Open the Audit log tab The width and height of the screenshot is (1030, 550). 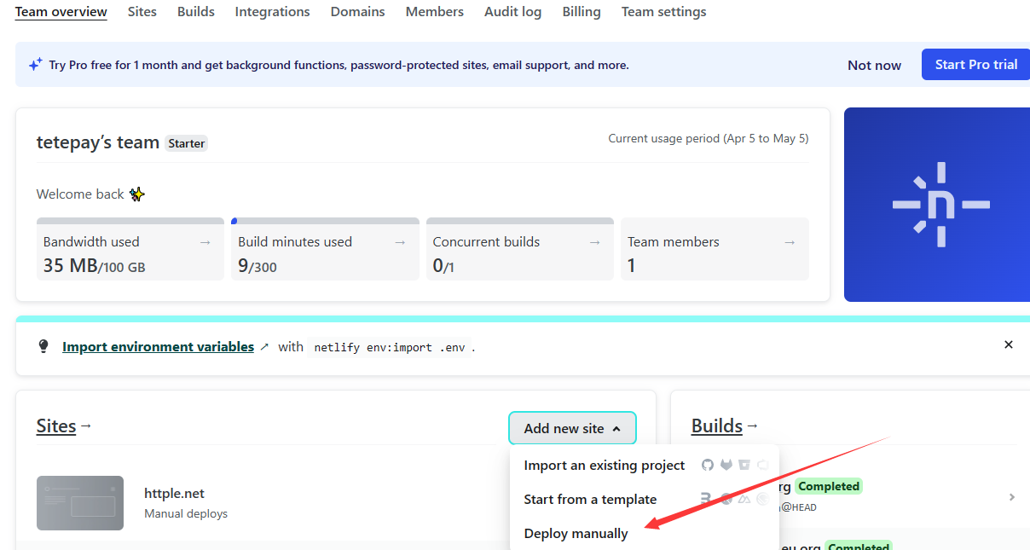(x=512, y=12)
